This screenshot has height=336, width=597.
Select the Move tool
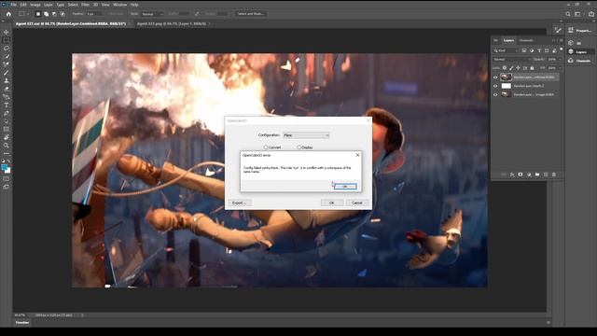click(x=7, y=33)
